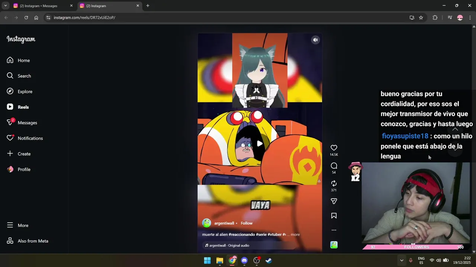The height and width of the screenshot is (267, 476).
Task: Open Profile avatar in sidebar
Action: click(x=10, y=169)
